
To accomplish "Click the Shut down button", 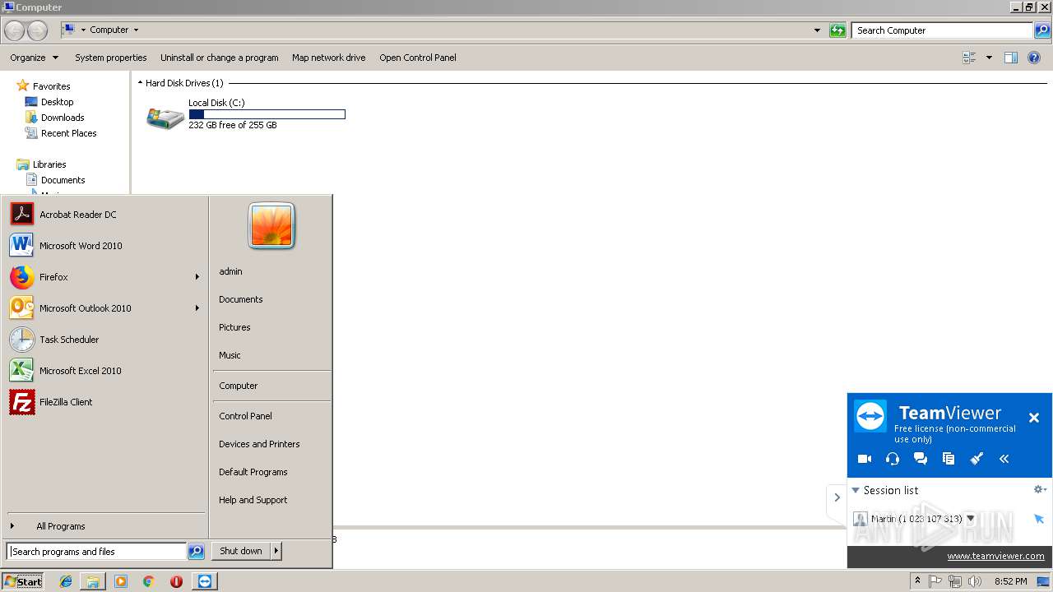I will click(x=241, y=551).
